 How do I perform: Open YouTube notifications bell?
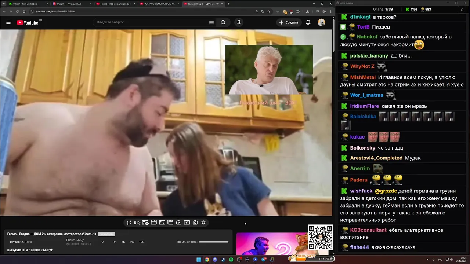(x=308, y=22)
